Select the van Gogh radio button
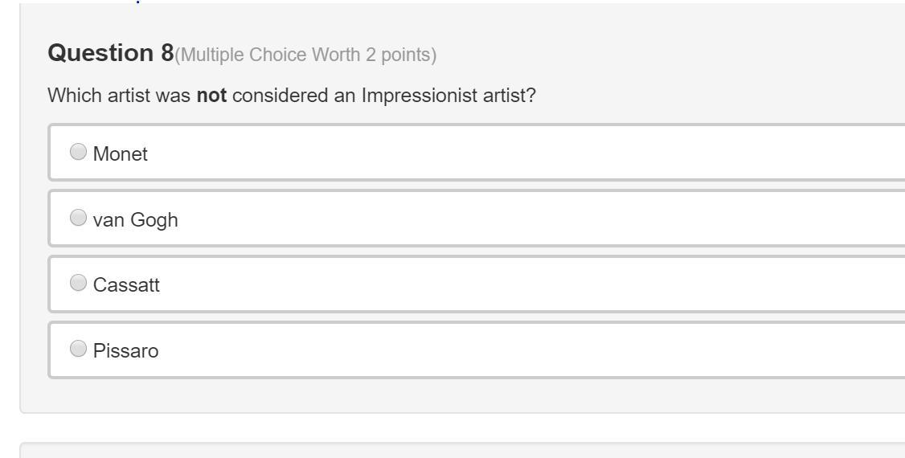The image size is (905, 458). (78, 217)
